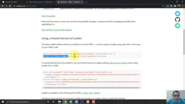185x104 pixels.
Task: Open the blue taskbar app beside WhatsApp
Action: pos(76,102)
